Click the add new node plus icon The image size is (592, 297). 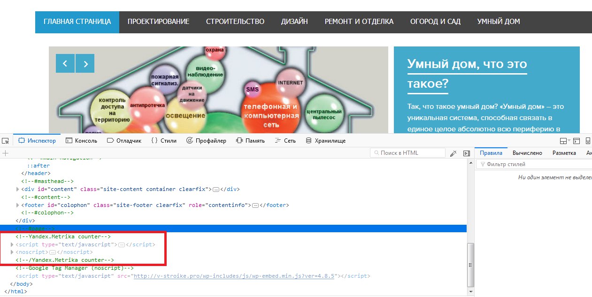(6, 153)
